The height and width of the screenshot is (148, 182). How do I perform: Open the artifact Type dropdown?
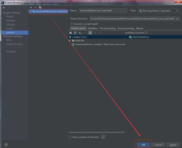158,11
